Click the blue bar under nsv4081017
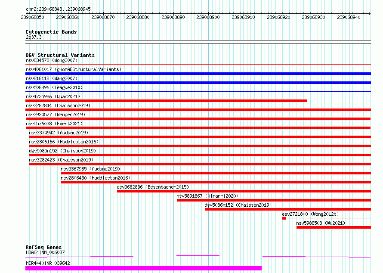383x273 pixels. 198,74
